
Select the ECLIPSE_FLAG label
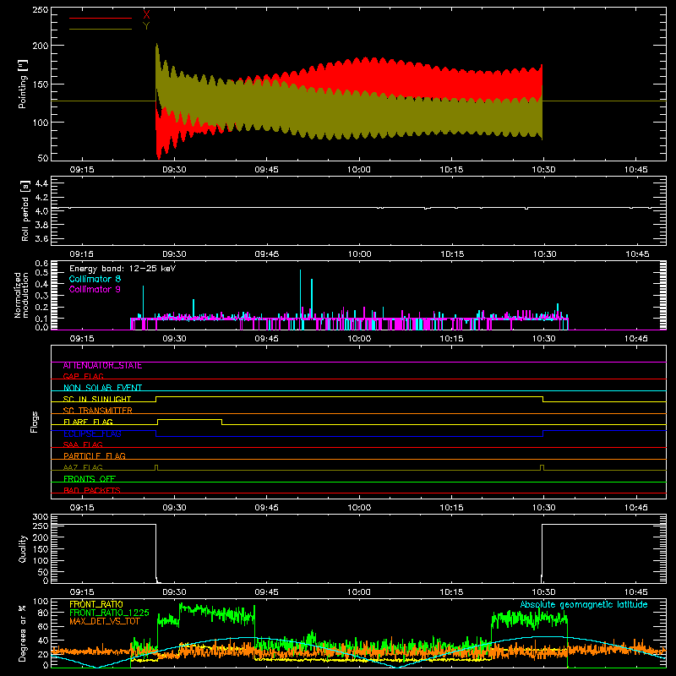tap(92, 433)
